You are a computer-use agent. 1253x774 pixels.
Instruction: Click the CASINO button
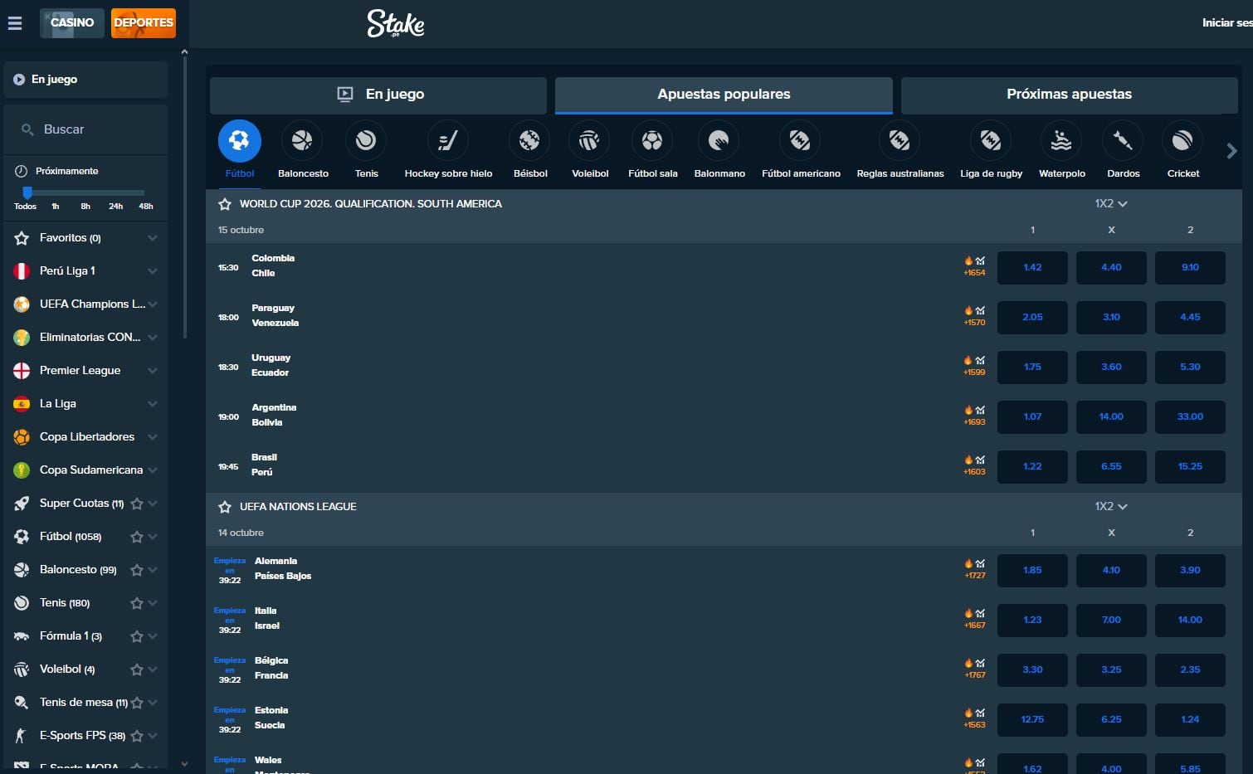(x=72, y=23)
